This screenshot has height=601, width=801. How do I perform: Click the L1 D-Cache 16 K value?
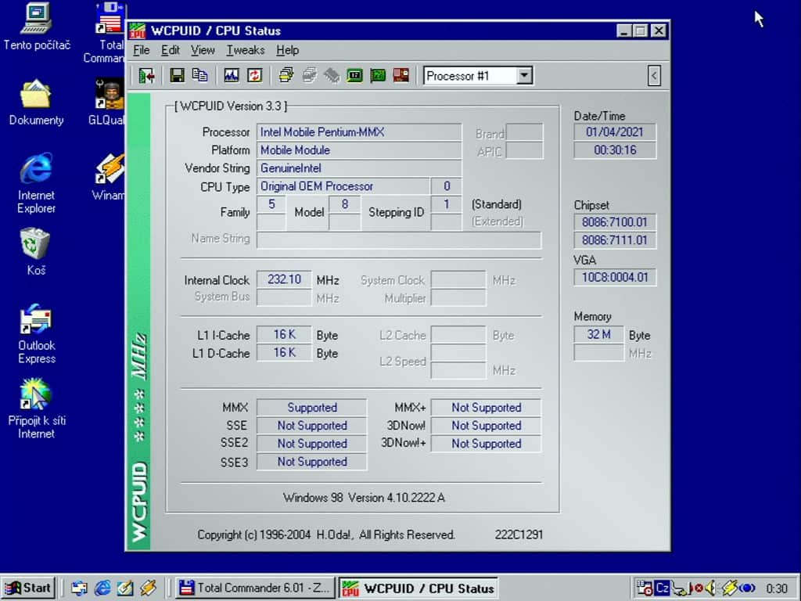pyautogui.click(x=284, y=353)
